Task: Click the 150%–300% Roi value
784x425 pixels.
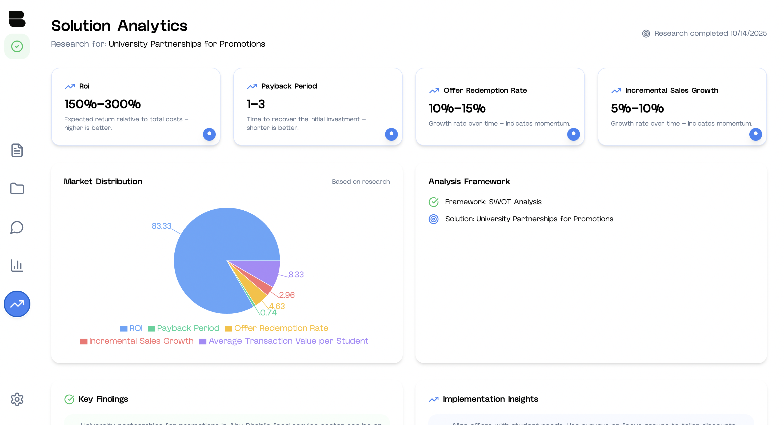Action: click(103, 104)
